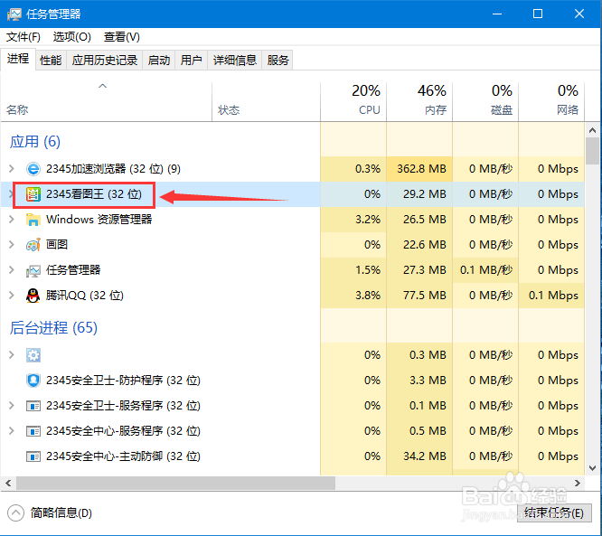Expand the 画图 process row

coord(12,245)
